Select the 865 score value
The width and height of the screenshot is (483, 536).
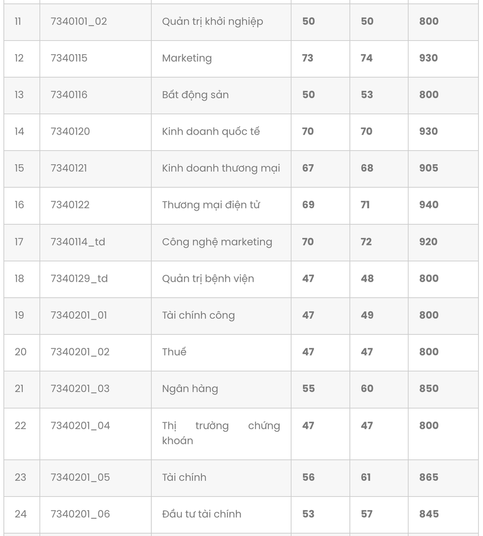coord(429,477)
